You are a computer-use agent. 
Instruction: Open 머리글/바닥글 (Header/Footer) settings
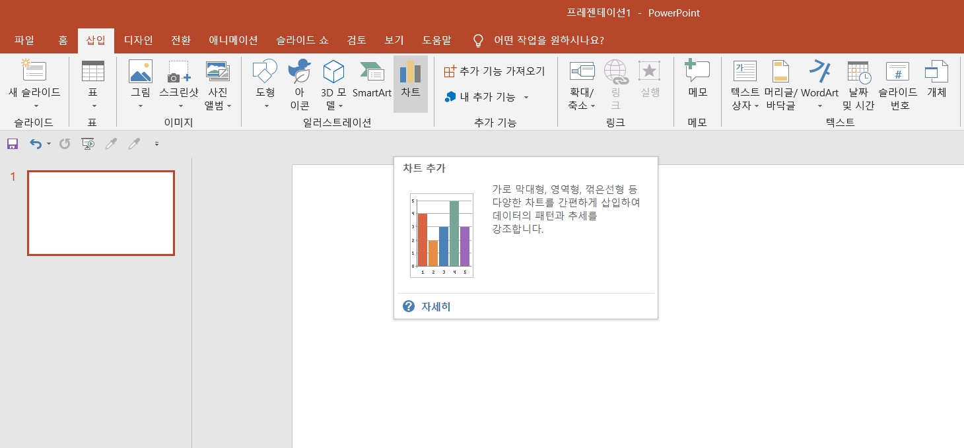(x=781, y=82)
